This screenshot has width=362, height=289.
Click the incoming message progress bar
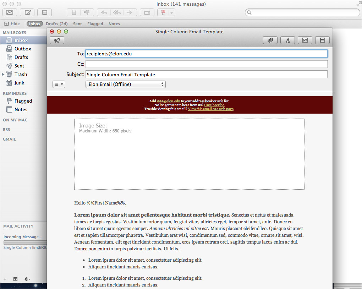(x=23, y=242)
